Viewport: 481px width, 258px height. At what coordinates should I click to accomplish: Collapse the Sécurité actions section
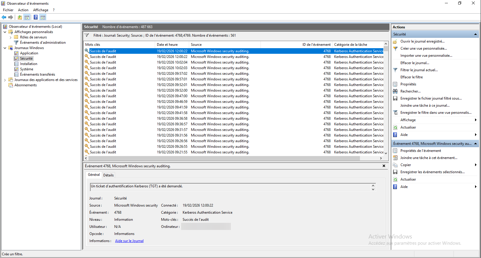(x=475, y=34)
